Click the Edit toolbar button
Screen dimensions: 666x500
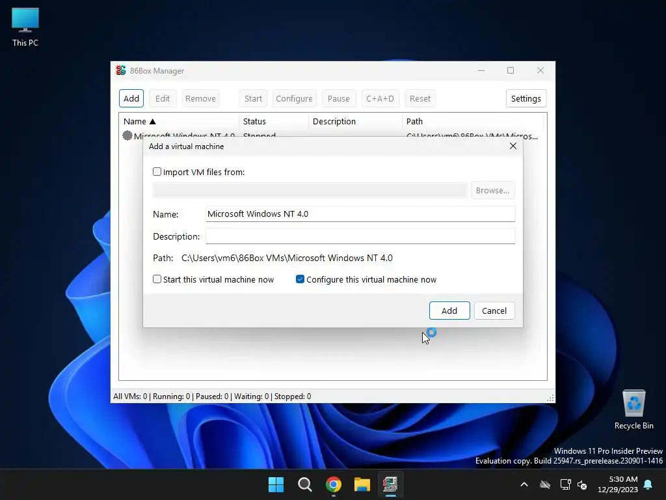[162, 99]
